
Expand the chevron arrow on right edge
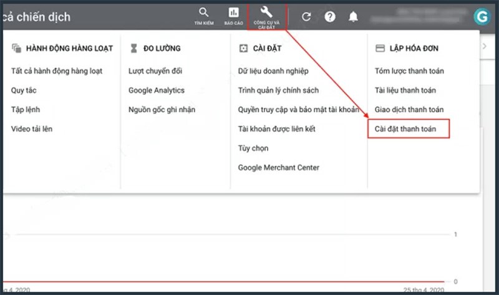point(485,47)
